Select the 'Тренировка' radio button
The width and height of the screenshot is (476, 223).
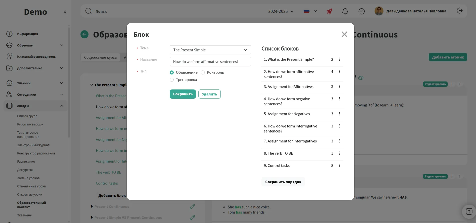[x=172, y=80]
